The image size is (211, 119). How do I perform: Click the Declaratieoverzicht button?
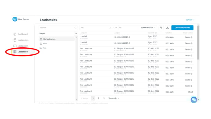[182, 28]
